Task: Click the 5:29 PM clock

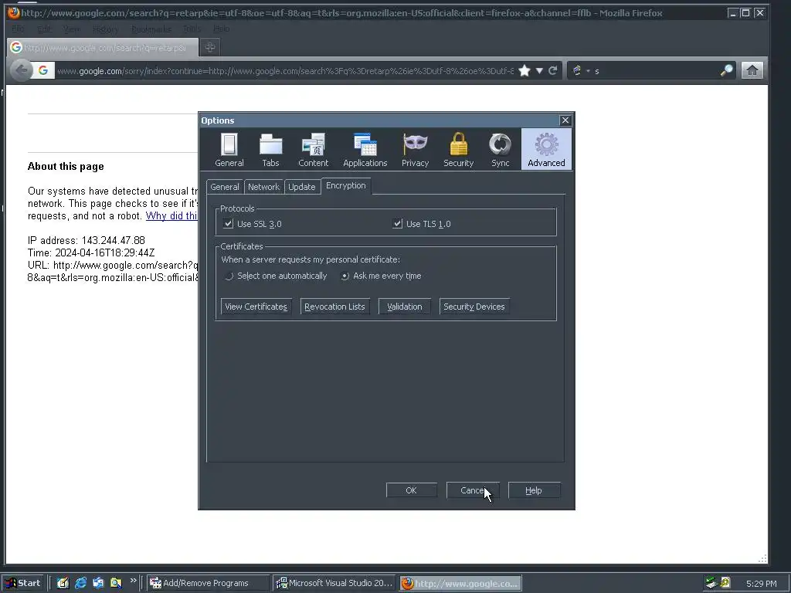Action: click(761, 584)
